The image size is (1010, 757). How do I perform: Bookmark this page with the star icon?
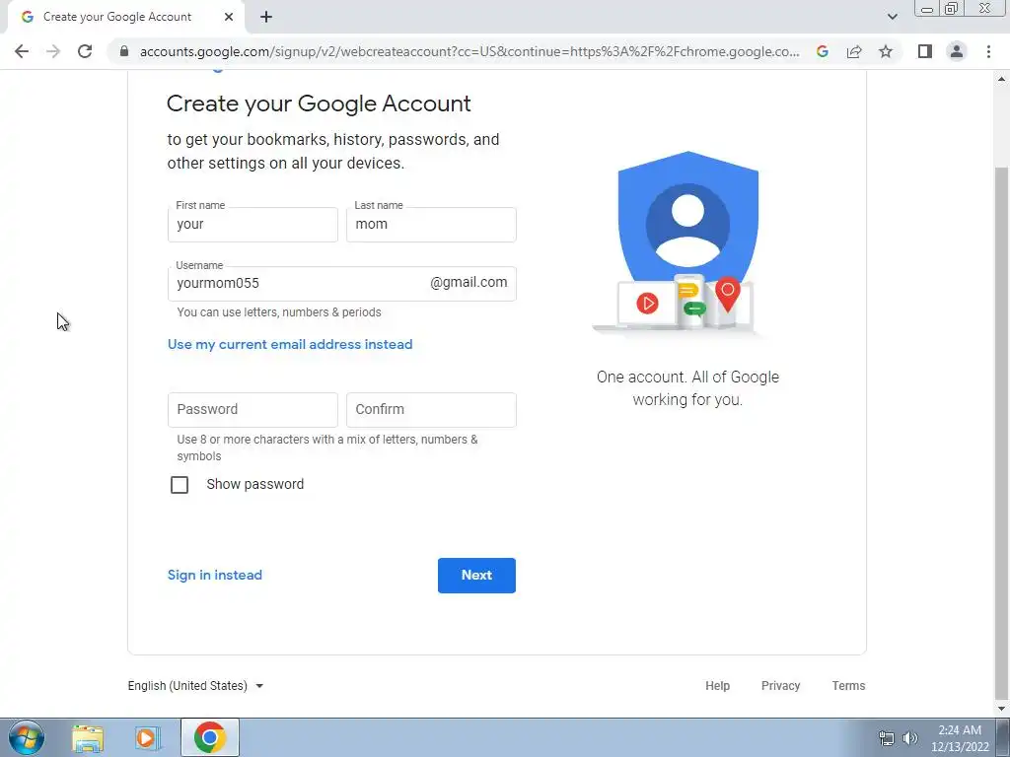click(x=886, y=51)
